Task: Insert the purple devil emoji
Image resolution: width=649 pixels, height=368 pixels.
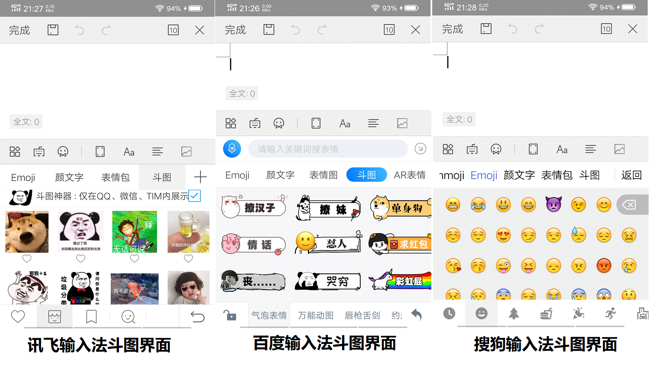Action: [x=553, y=204]
